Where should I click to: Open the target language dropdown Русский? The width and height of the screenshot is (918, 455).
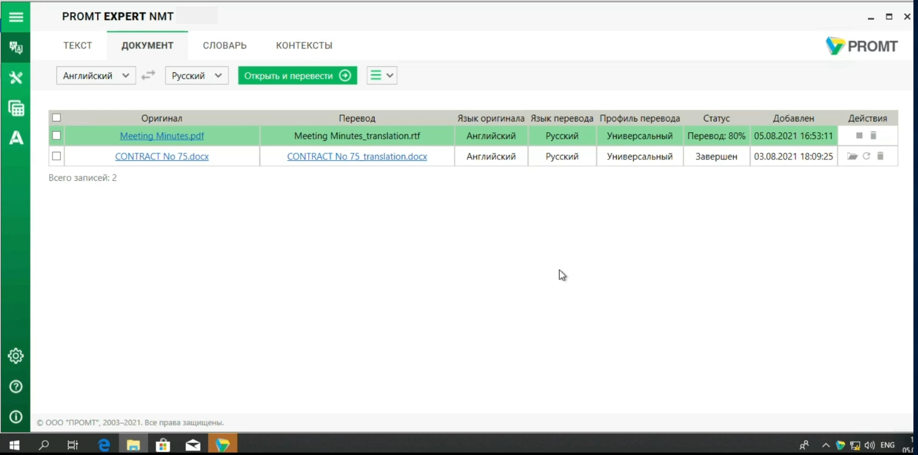pyautogui.click(x=197, y=75)
